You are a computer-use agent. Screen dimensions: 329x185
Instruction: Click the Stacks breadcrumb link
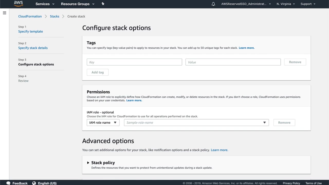54,16
